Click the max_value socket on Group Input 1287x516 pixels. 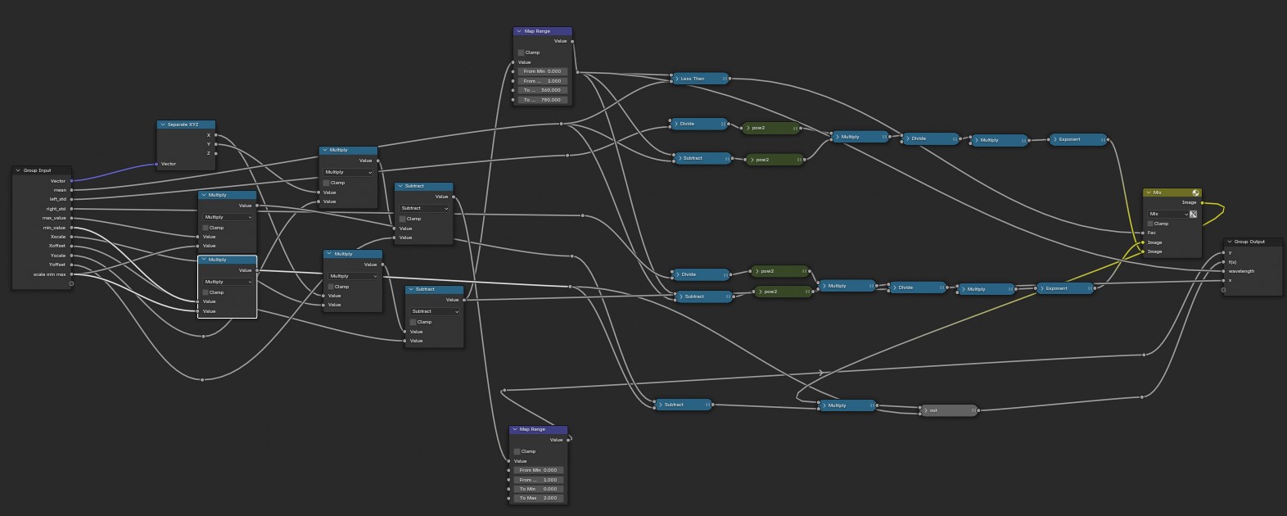72,218
